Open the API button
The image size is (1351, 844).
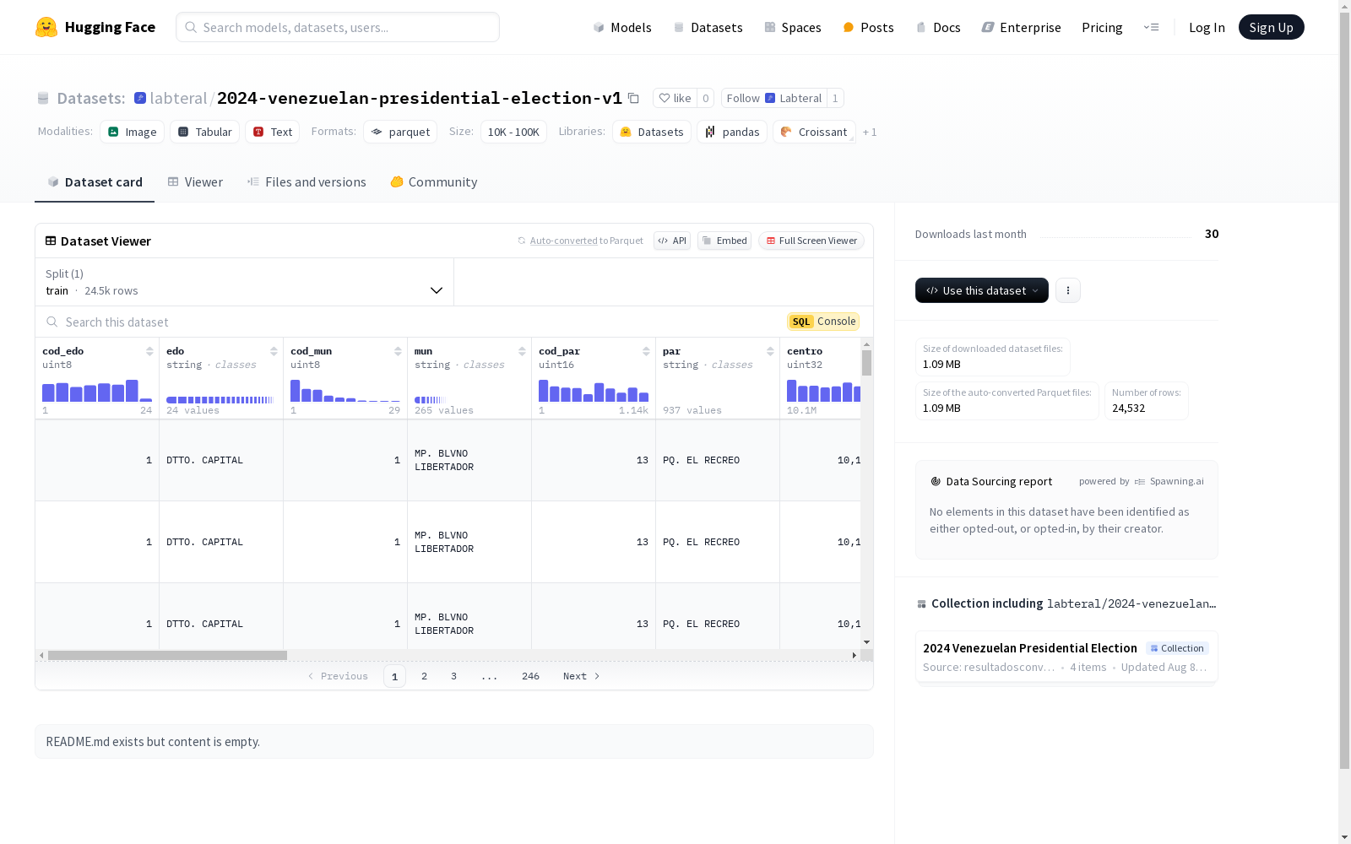coord(672,241)
